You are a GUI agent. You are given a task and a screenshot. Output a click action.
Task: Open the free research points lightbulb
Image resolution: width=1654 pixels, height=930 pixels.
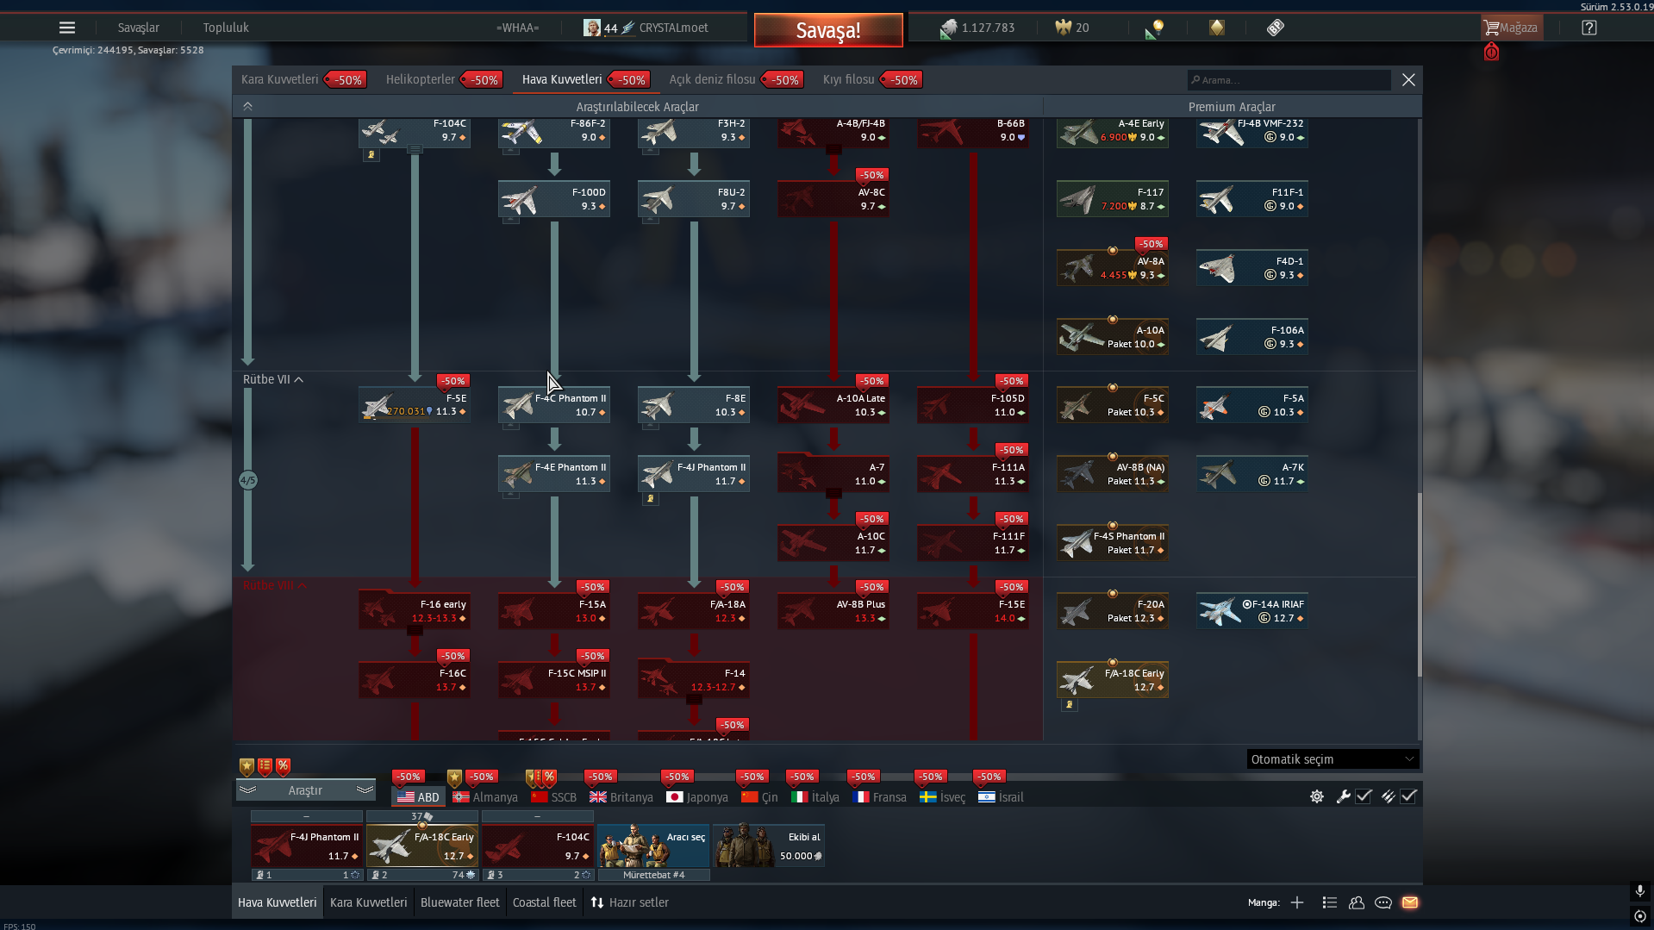click(x=1155, y=28)
